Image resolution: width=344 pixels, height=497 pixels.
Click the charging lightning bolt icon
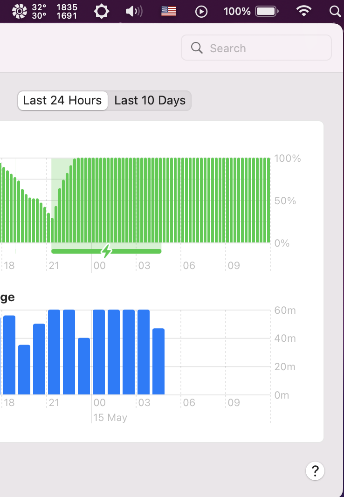[x=106, y=251]
